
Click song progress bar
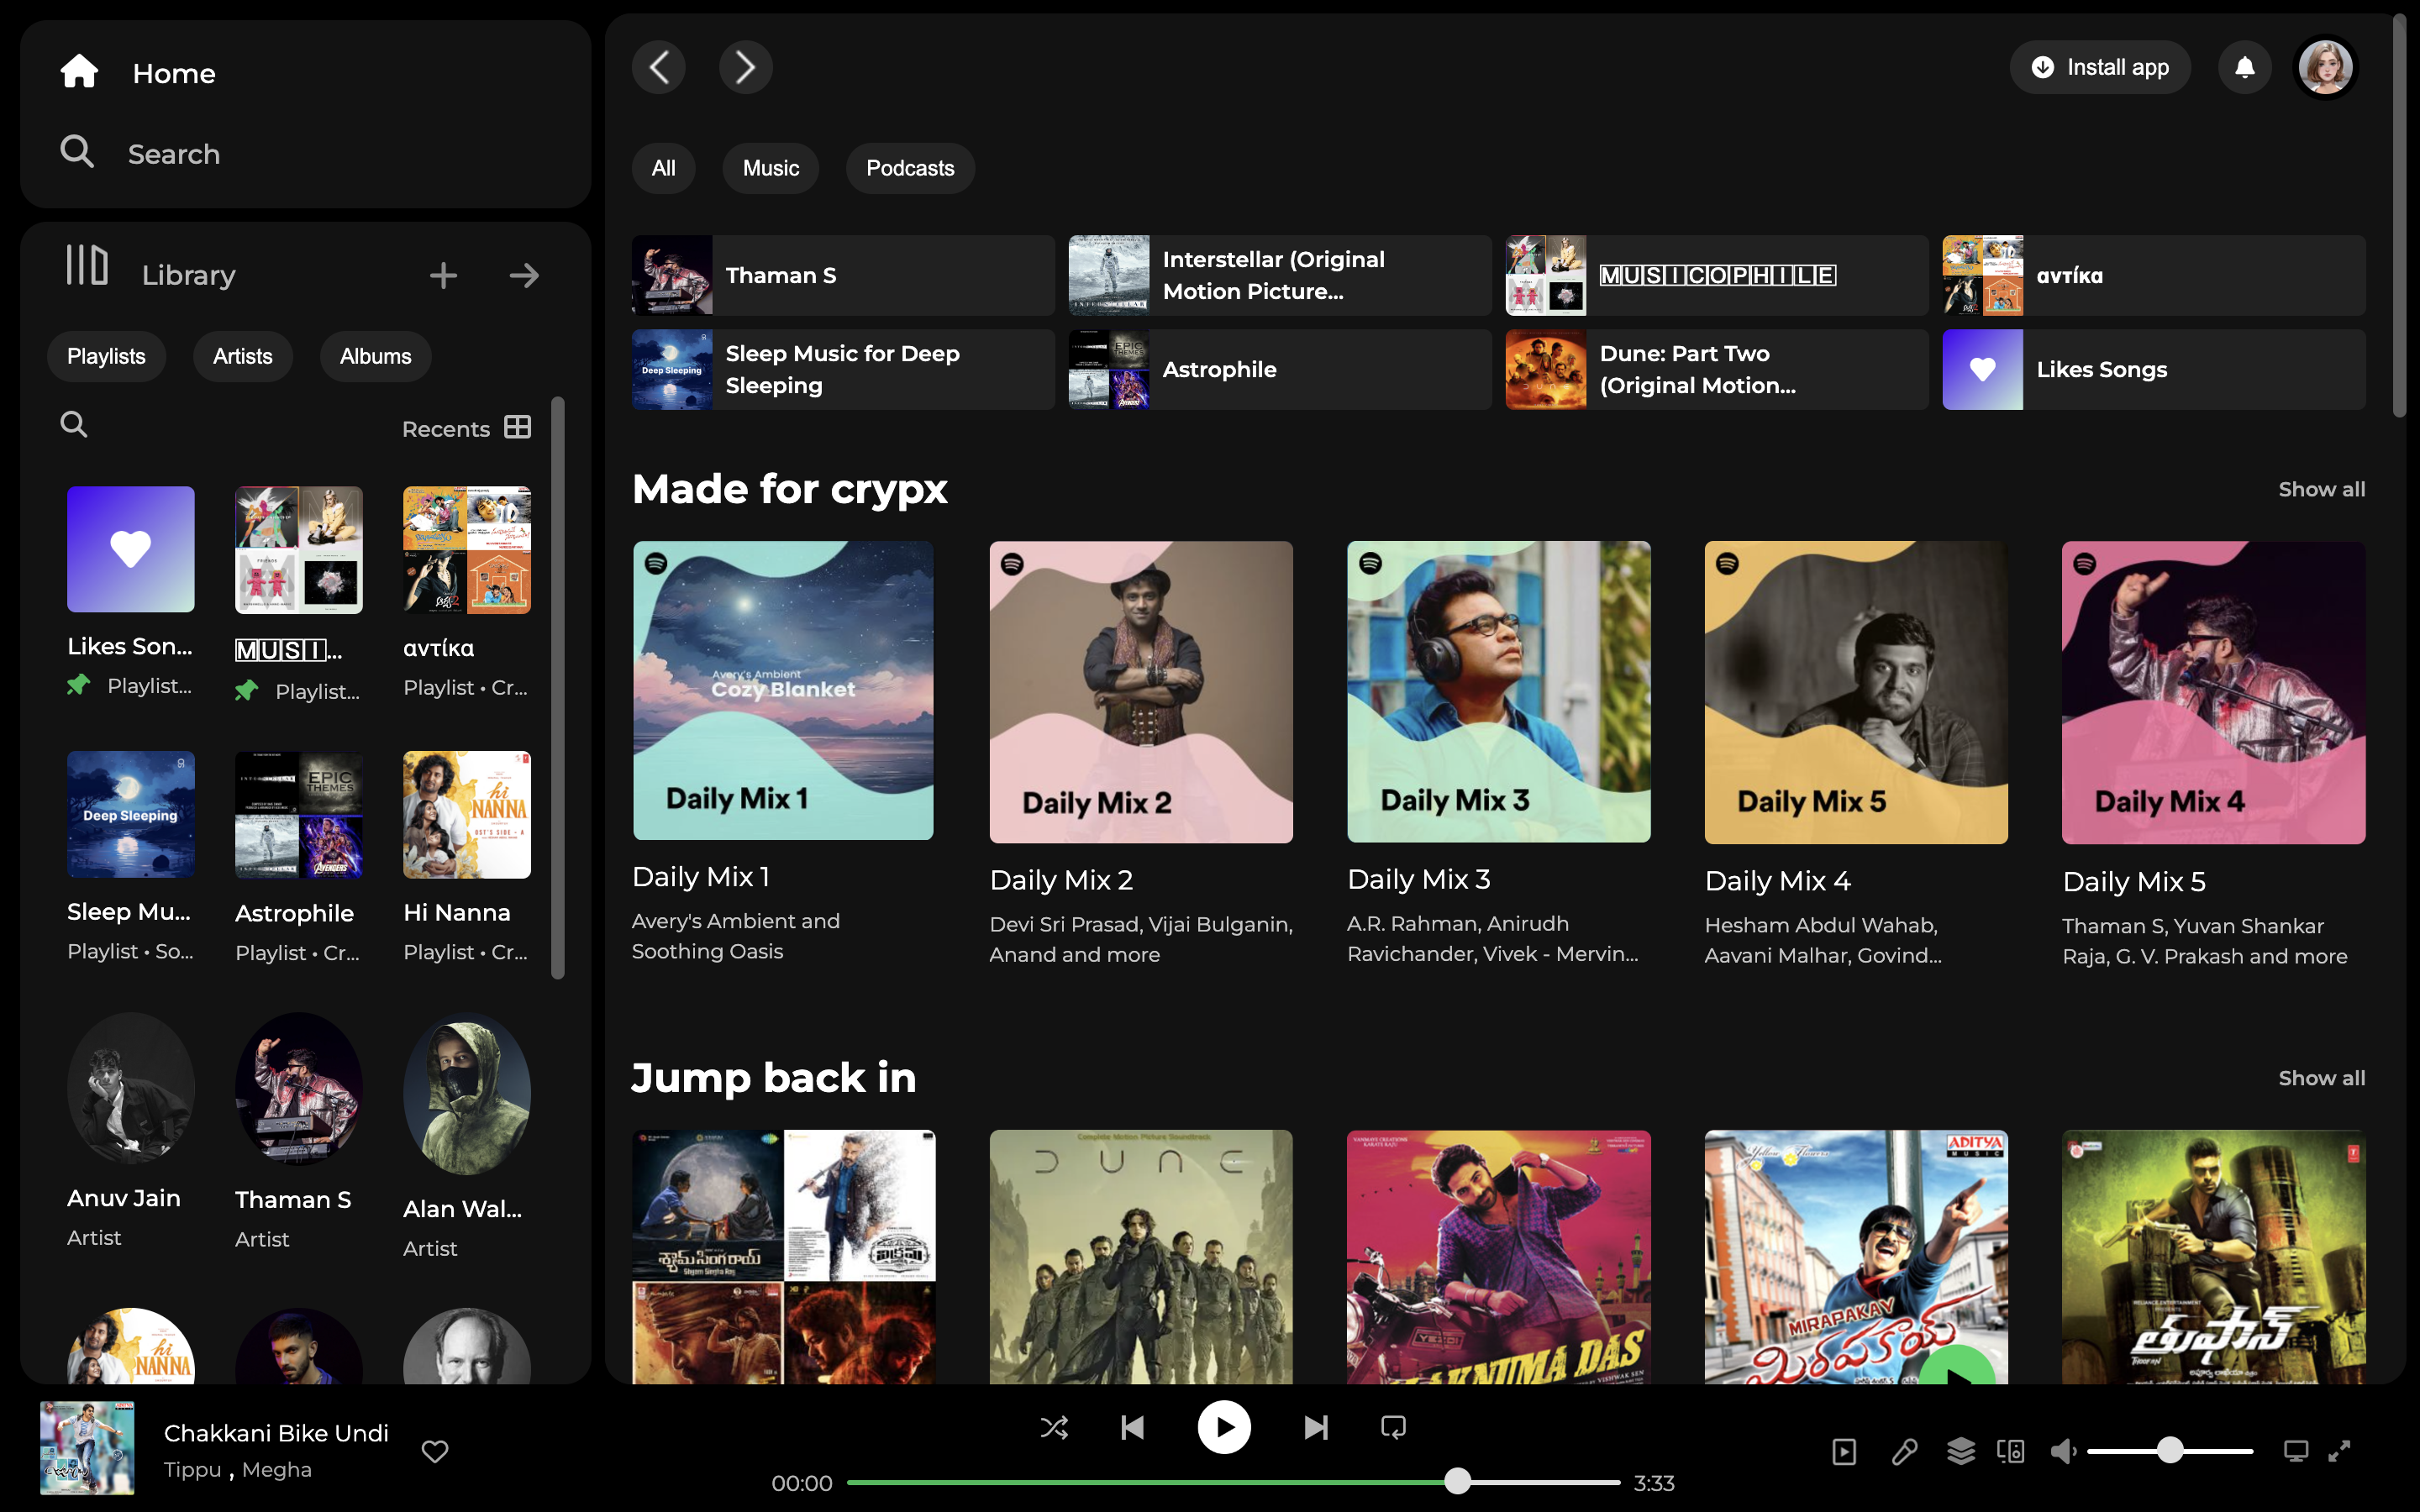1233,1482
